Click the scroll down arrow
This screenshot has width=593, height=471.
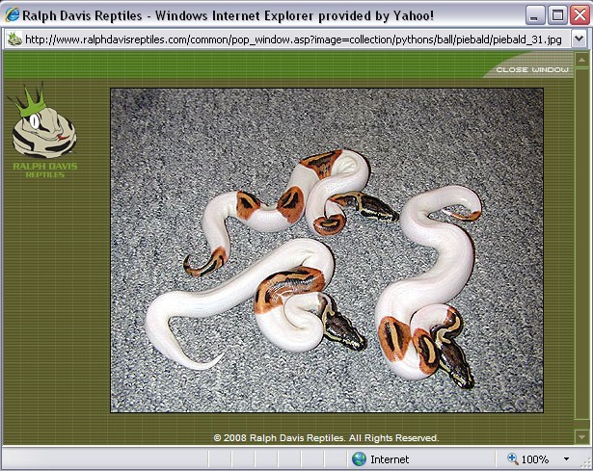581,437
